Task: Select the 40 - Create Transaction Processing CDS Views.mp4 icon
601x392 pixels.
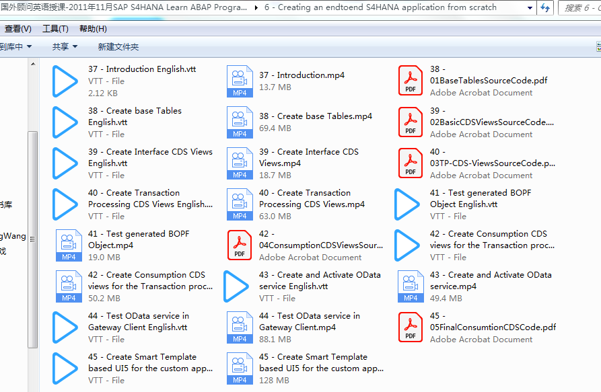Action: (240, 204)
